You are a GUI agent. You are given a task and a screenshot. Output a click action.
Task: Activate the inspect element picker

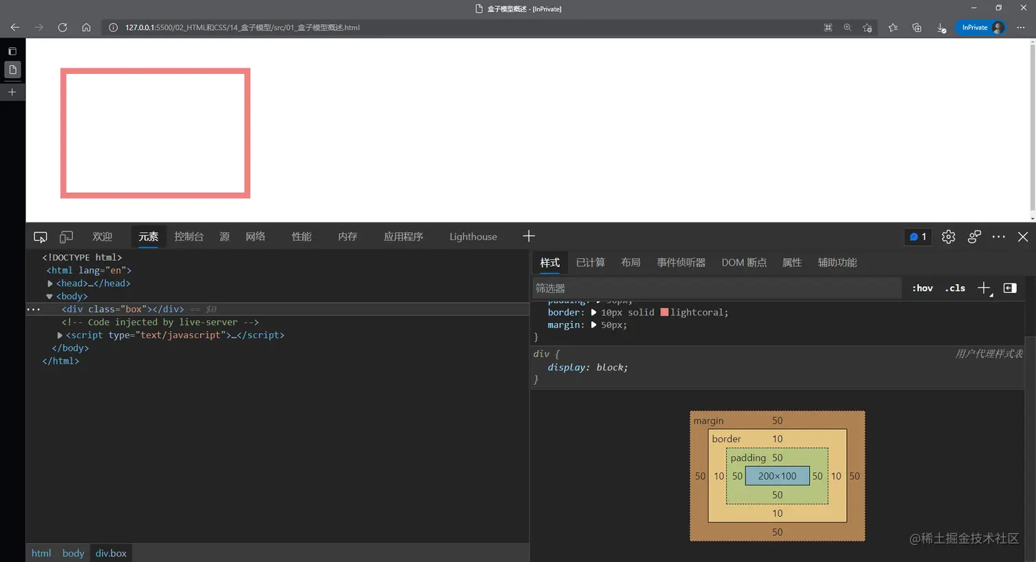40,237
